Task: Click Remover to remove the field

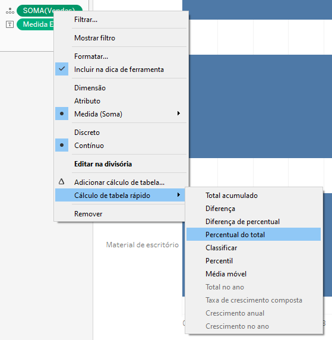Action: click(x=88, y=214)
